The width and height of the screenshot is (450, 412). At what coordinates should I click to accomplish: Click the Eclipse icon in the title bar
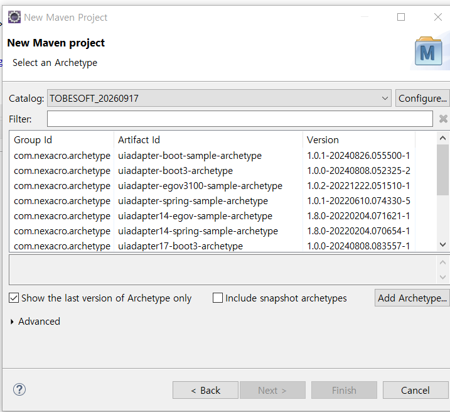coord(14,17)
